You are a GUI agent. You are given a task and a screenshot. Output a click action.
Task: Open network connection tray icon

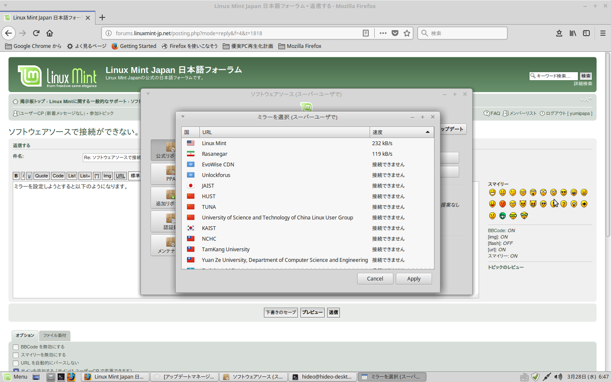point(547,377)
